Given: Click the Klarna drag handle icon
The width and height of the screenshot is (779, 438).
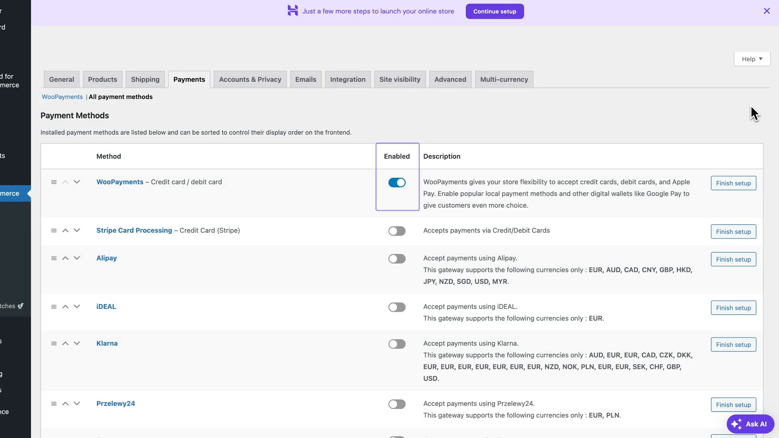Looking at the screenshot, I should (x=54, y=344).
